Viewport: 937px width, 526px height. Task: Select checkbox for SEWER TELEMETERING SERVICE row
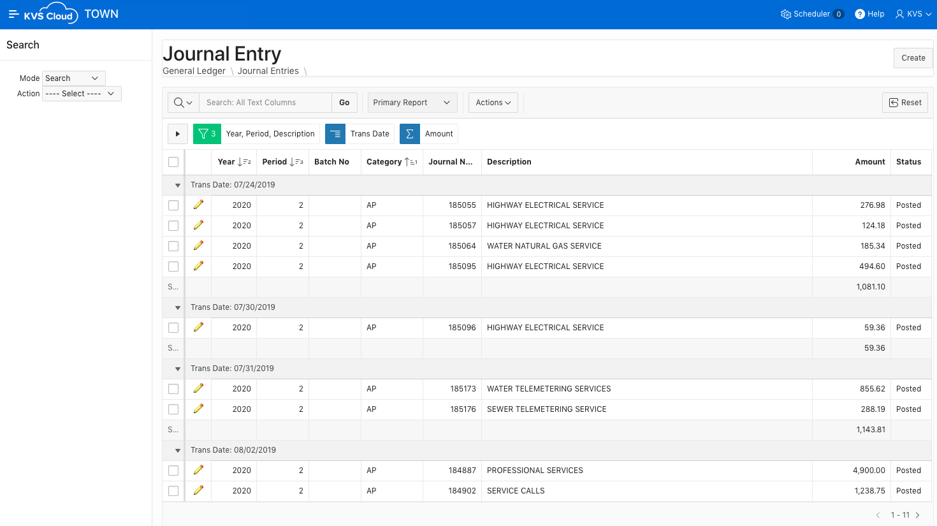pos(173,409)
